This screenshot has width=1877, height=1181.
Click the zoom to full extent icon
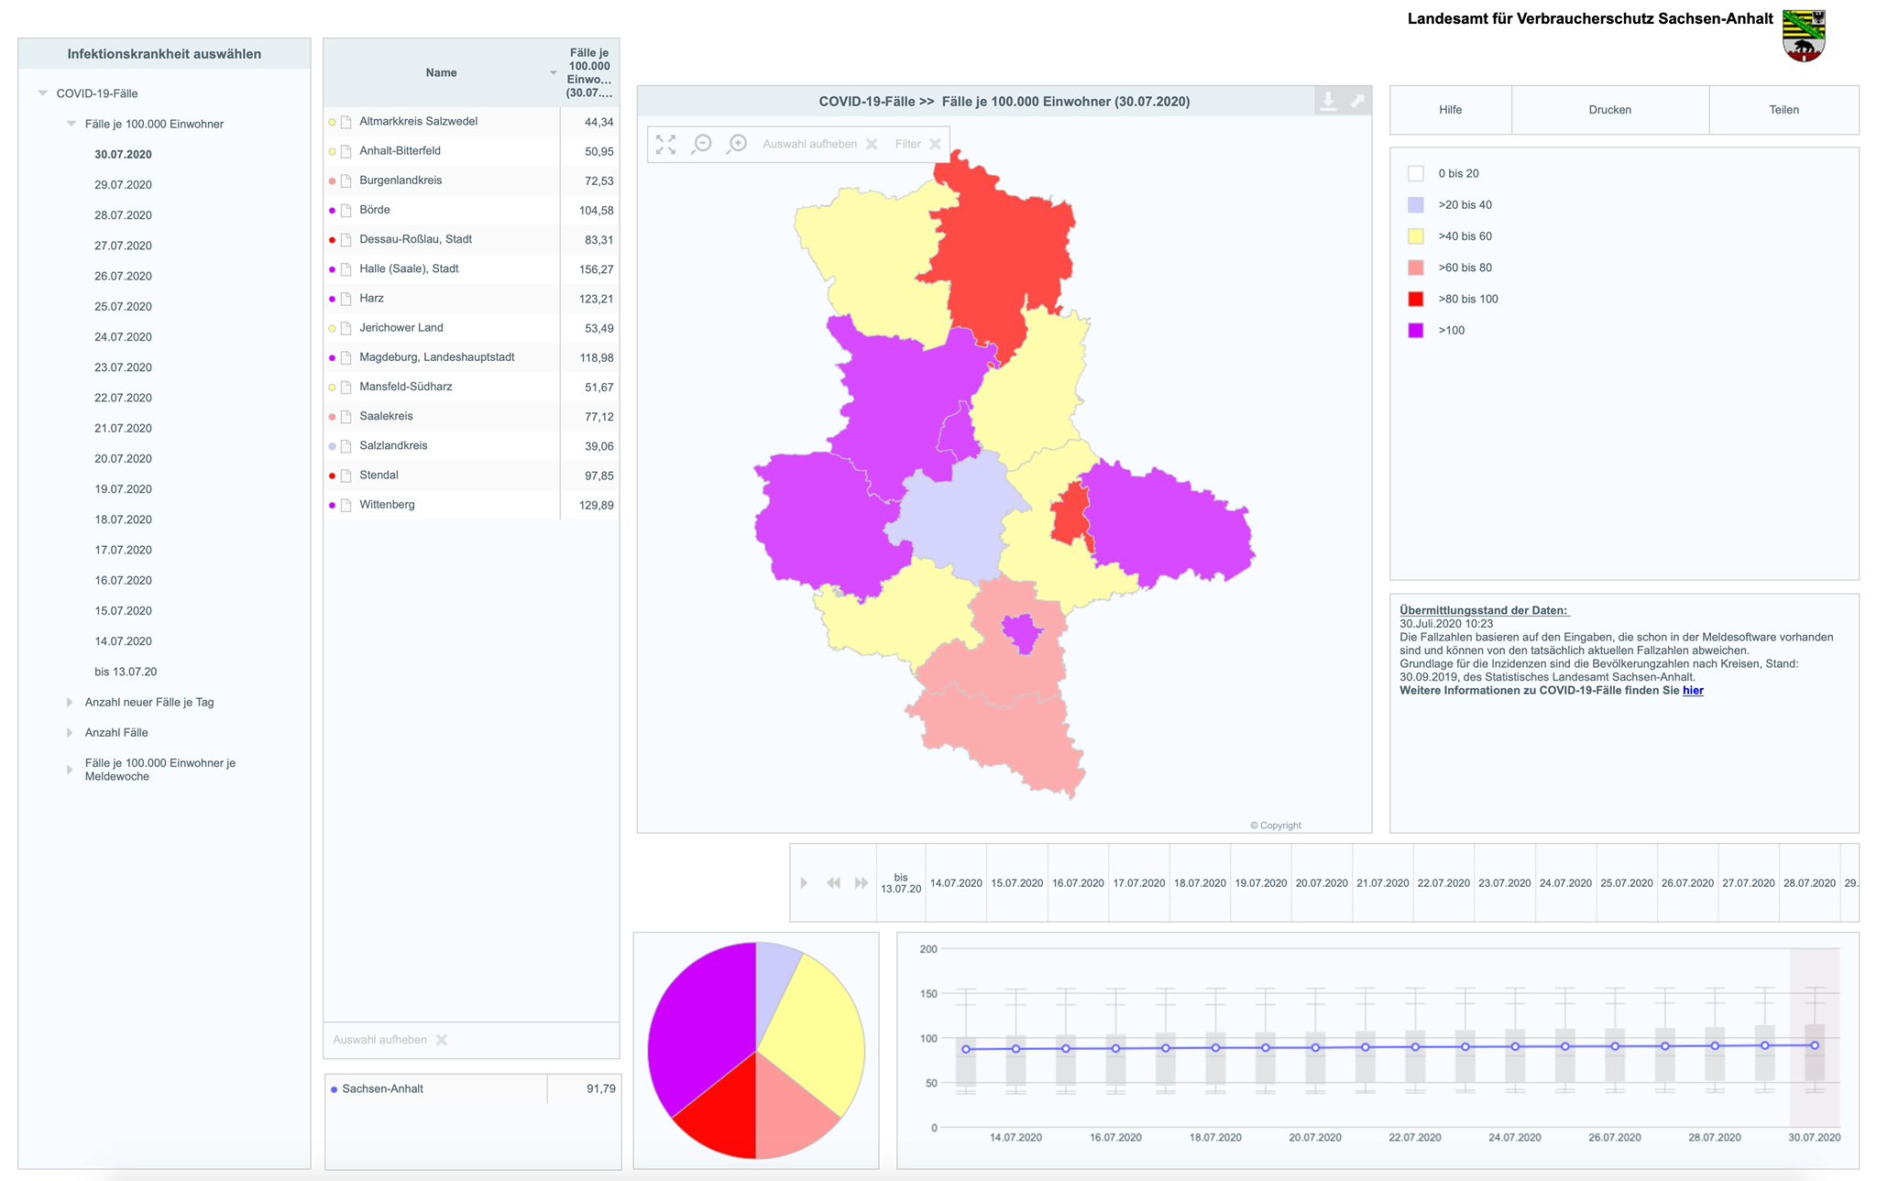coord(666,145)
